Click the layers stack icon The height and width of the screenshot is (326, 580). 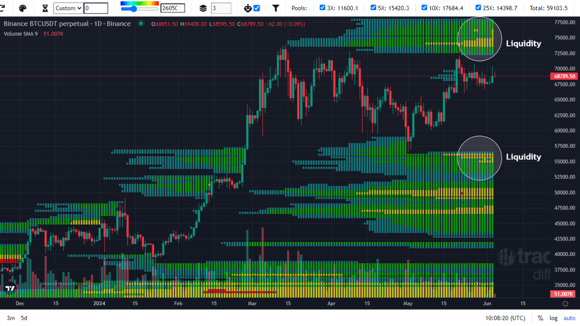[x=203, y=8]
